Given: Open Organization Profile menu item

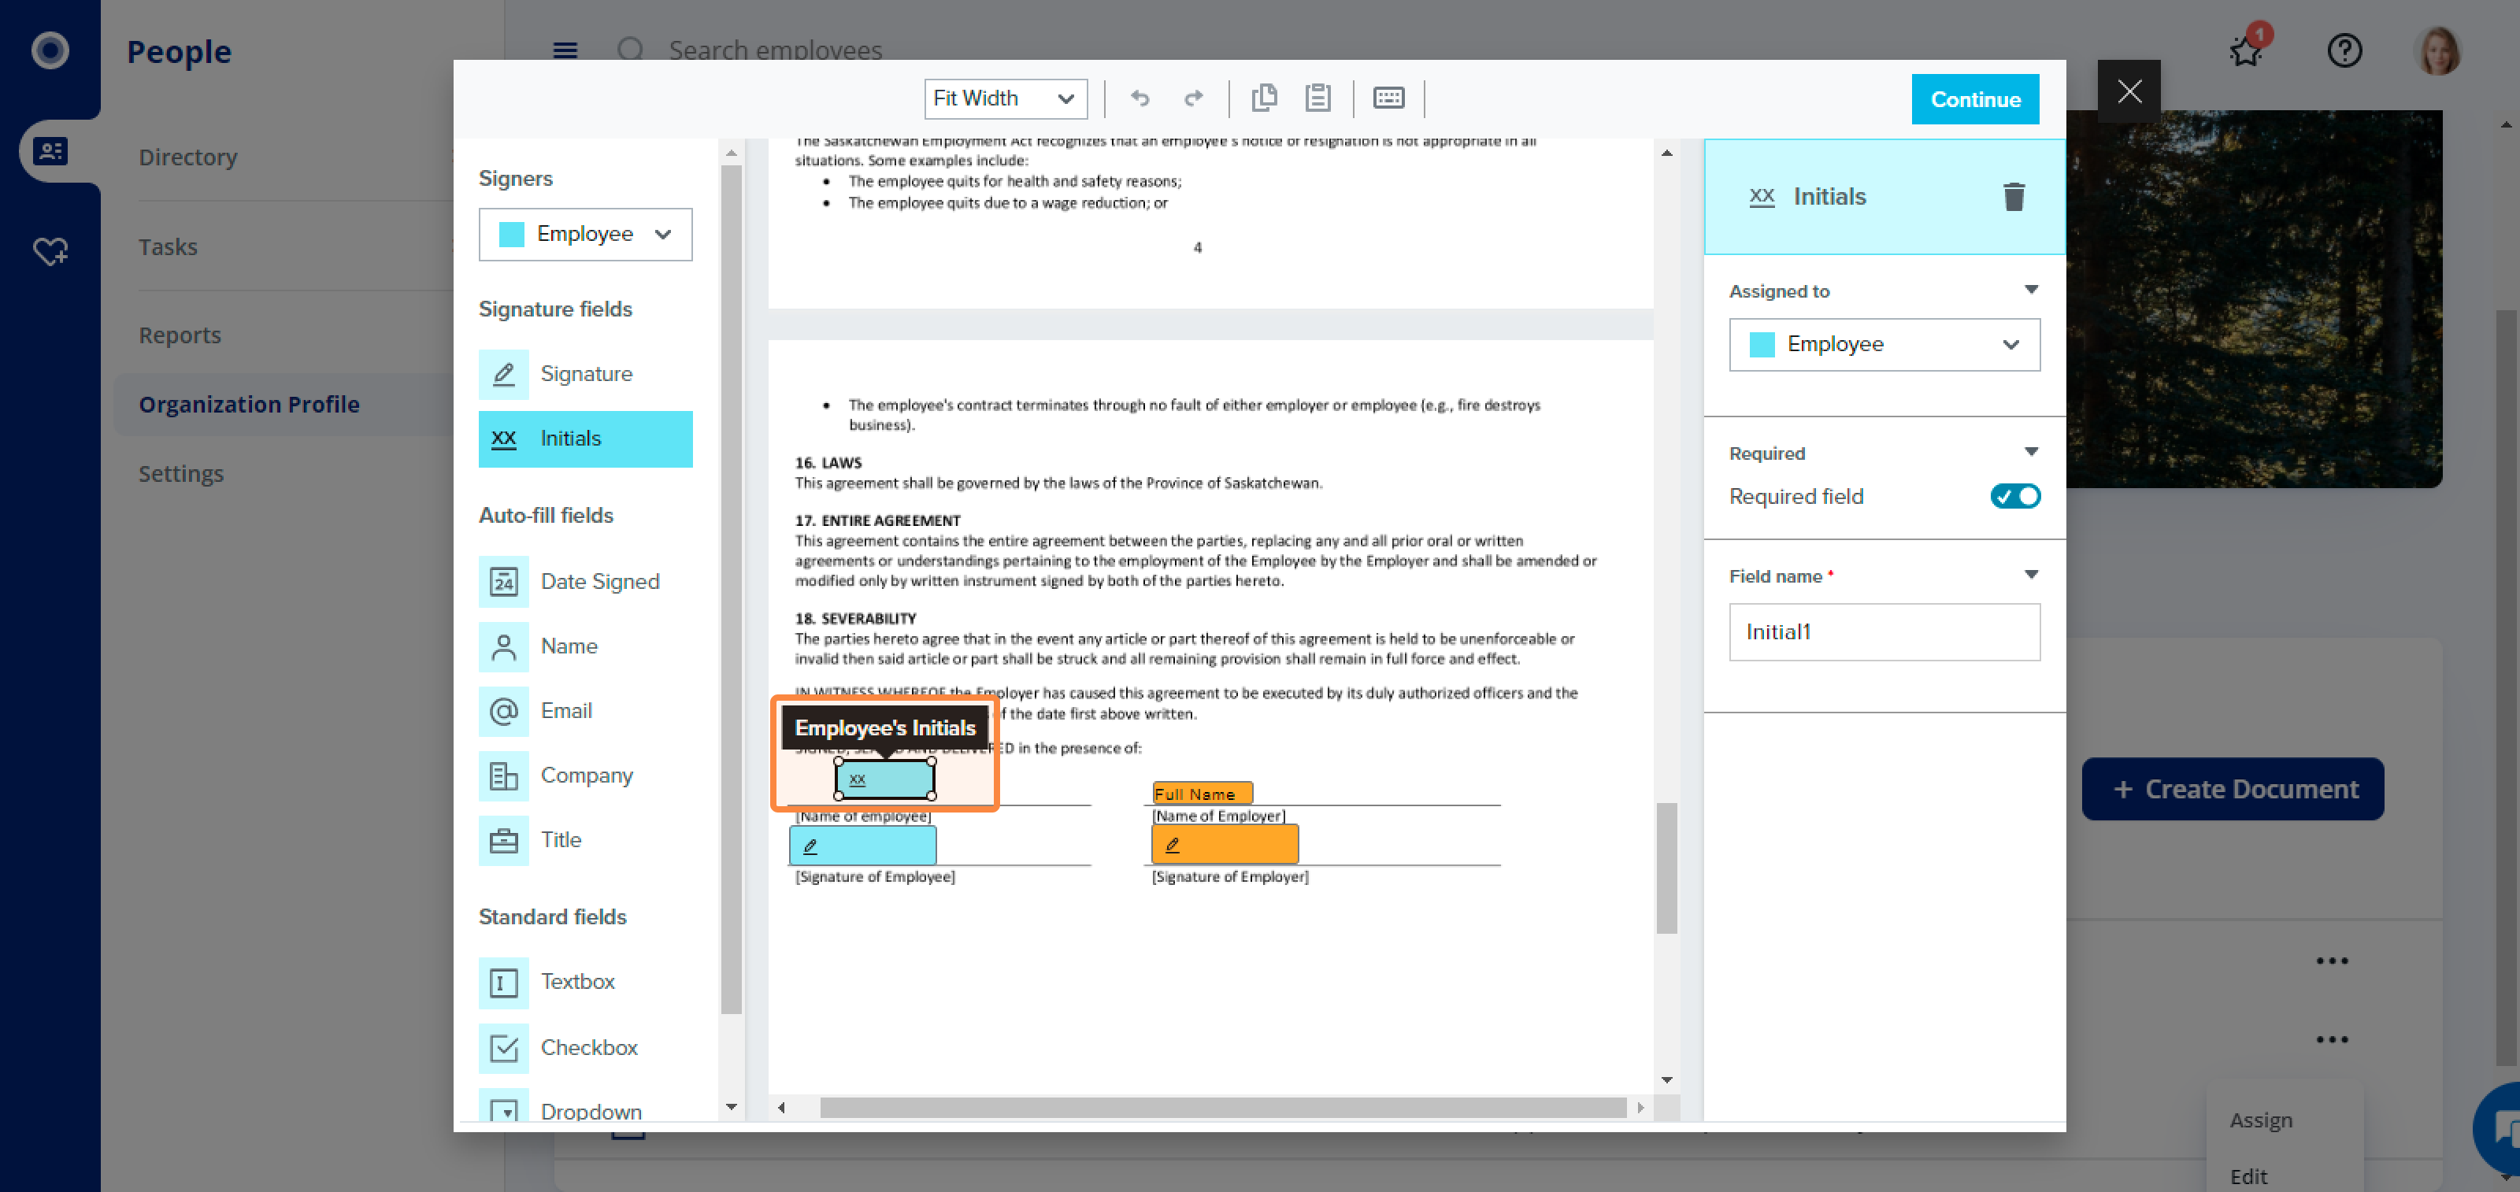Looking at the screenshot, I should [x=250, y=404].
